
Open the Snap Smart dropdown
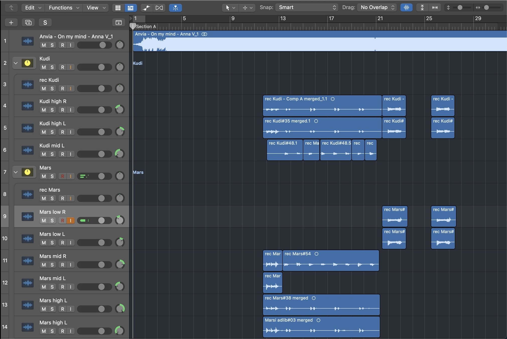tap(307, 8)
